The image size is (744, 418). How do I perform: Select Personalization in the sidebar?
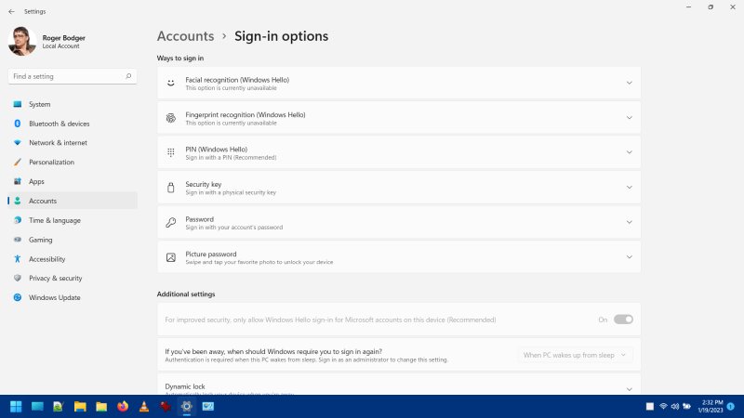click(73, 162)
